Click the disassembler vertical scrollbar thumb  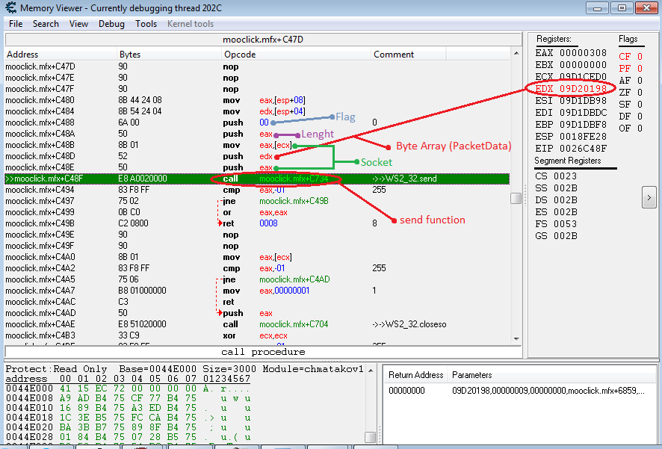pyautogui.click(x=516, y=198)
